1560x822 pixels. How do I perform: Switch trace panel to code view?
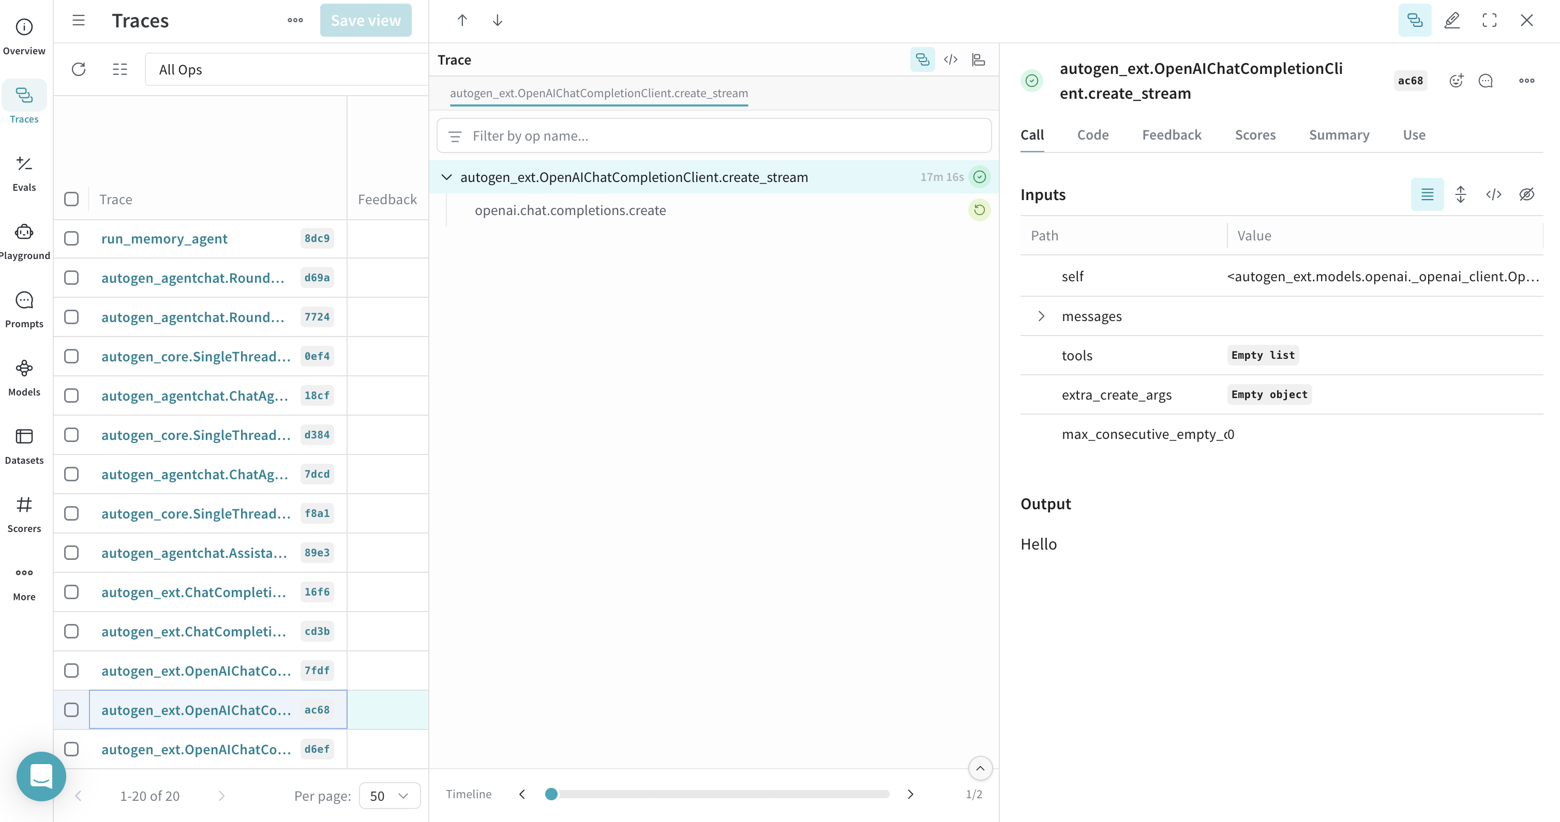(x=950, y=59)
